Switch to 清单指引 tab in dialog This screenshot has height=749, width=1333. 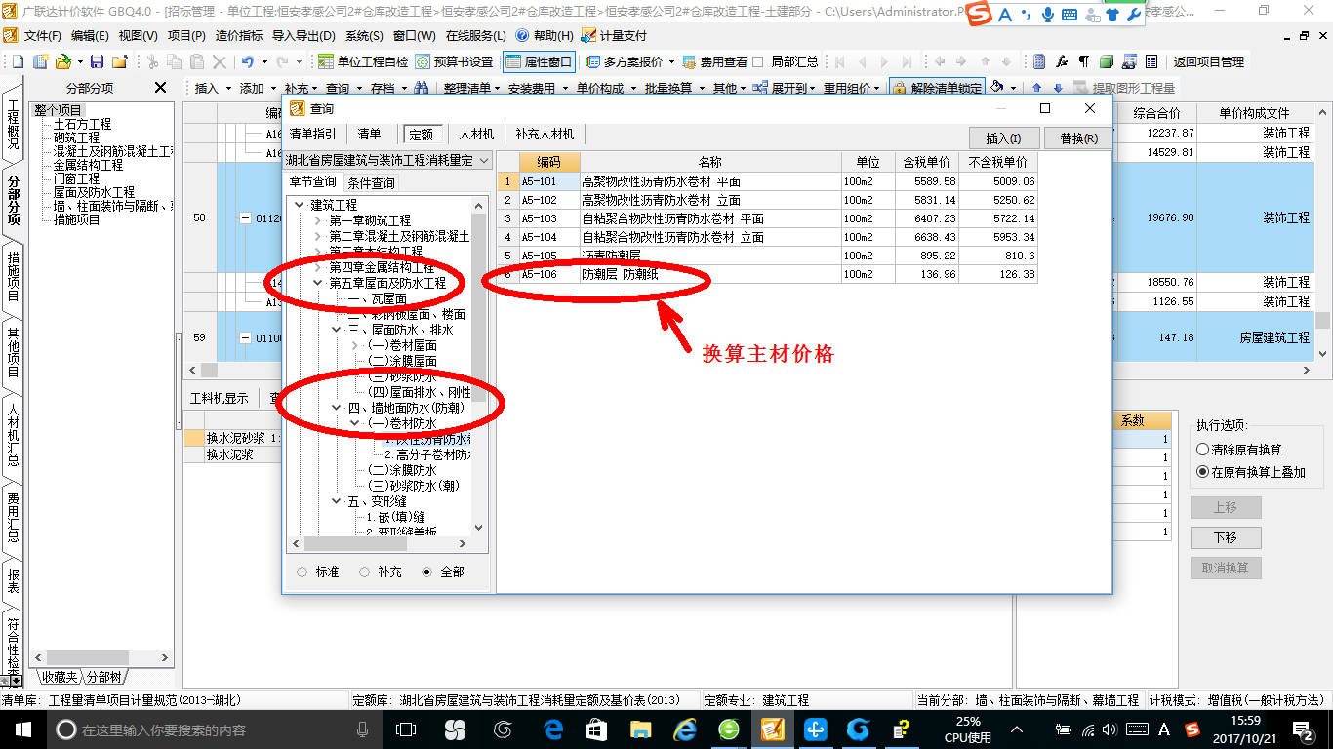(x=312, y=135)
